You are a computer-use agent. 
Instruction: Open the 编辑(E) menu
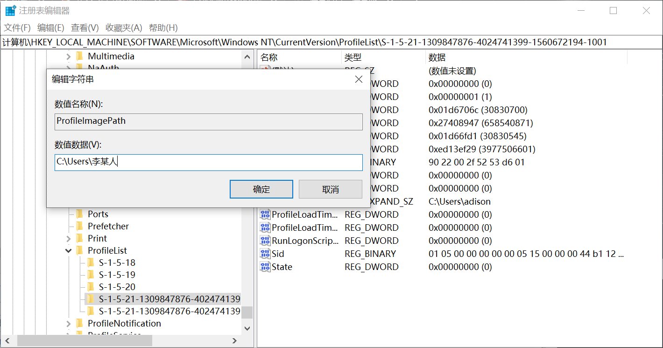[51, 28]
